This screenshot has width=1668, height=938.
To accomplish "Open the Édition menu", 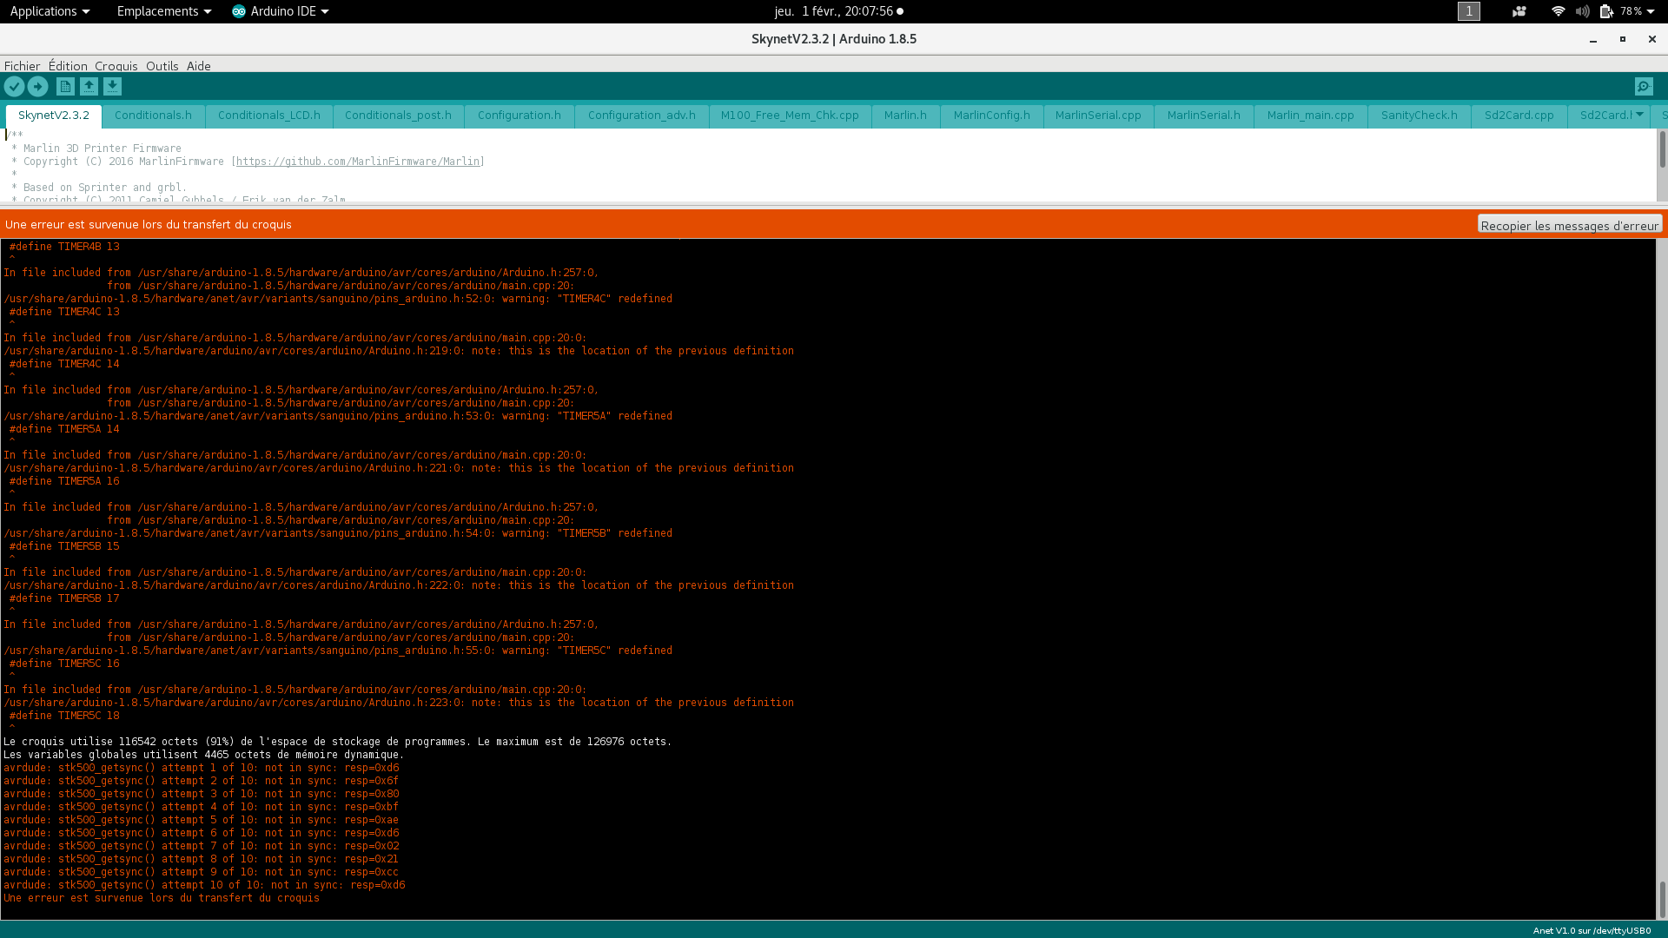I will point(68,66).
